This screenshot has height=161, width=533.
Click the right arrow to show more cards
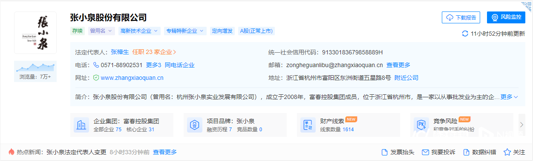[x=521, y=124]
